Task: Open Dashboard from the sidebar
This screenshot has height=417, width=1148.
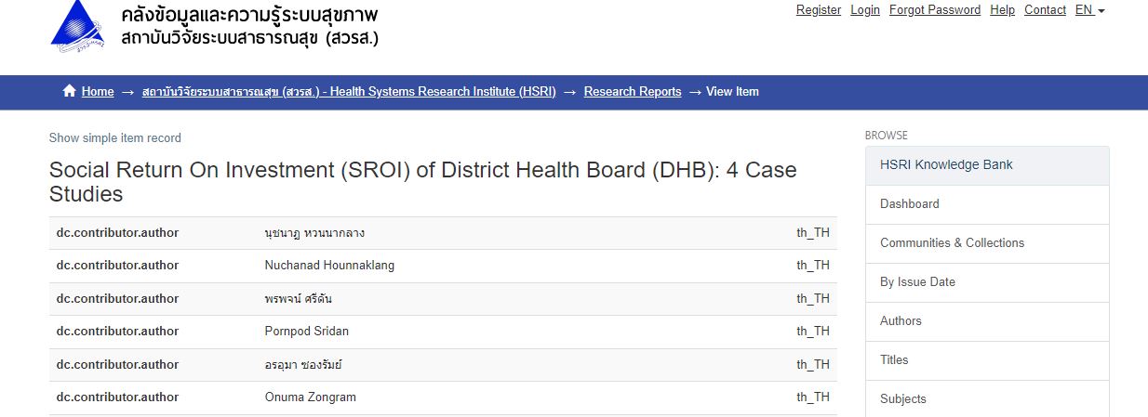Action: [x=987, y=204]
